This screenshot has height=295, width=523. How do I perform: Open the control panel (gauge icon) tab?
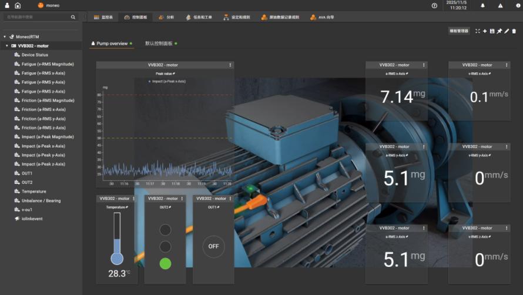(x=136, y=18)
